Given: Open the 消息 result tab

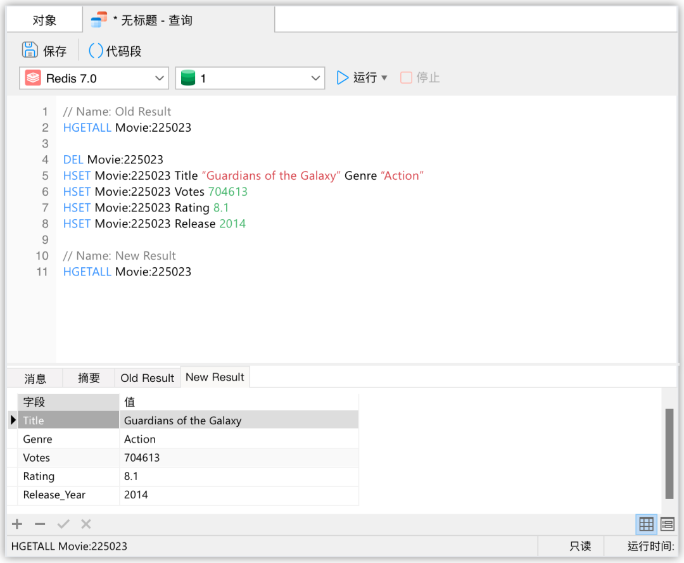Looking at the screenshot, I should click(35, 378).
